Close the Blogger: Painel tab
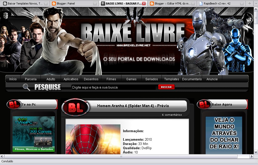 coord(95,4)
